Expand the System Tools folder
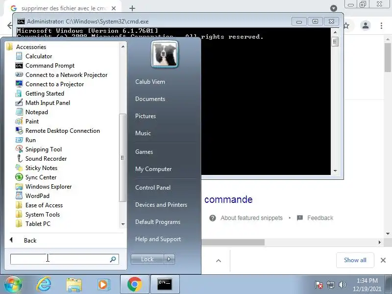 point(38,215)
